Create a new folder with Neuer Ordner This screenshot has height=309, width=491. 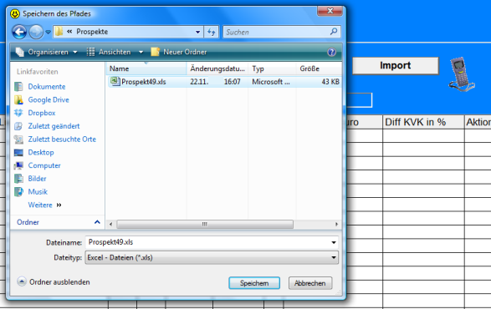179,52
